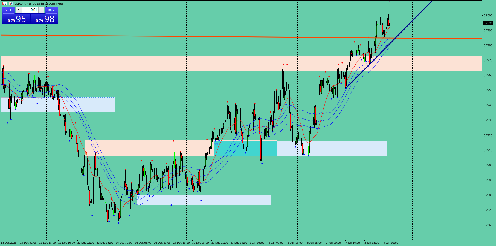Click the BUY button
The image size is (496, 246).
[x=51, y=10]
